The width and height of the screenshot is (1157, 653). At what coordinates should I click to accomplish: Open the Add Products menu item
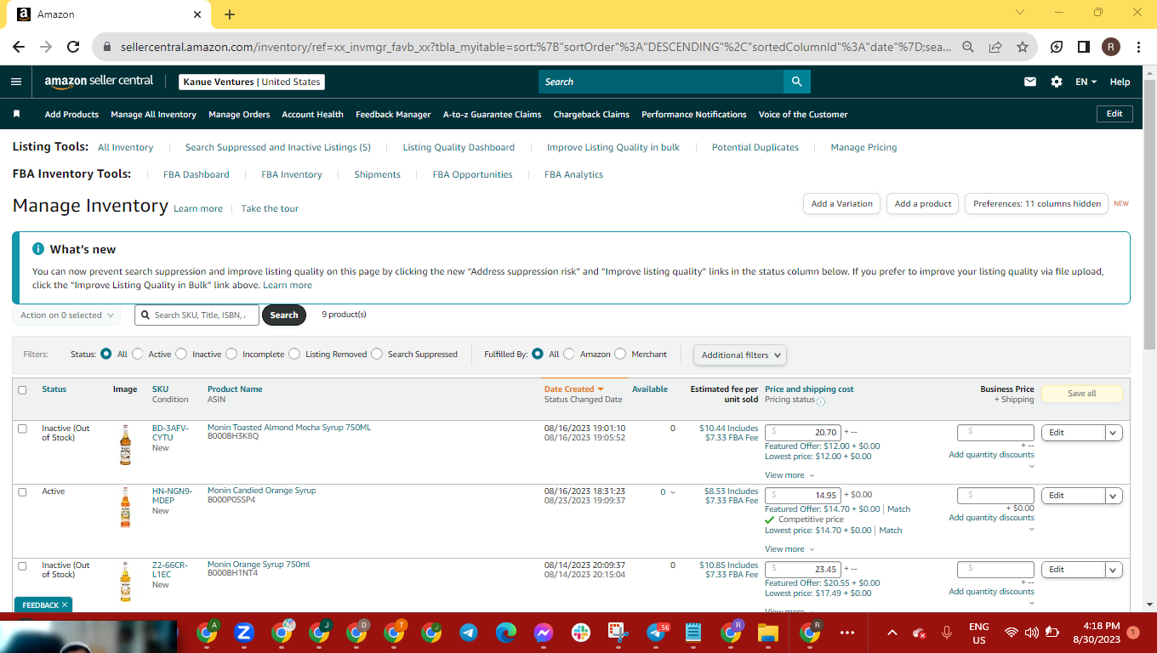[x=71, y=114]
